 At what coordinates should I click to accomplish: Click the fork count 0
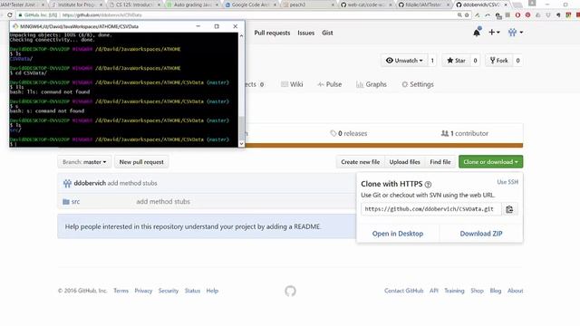(517, 61)
